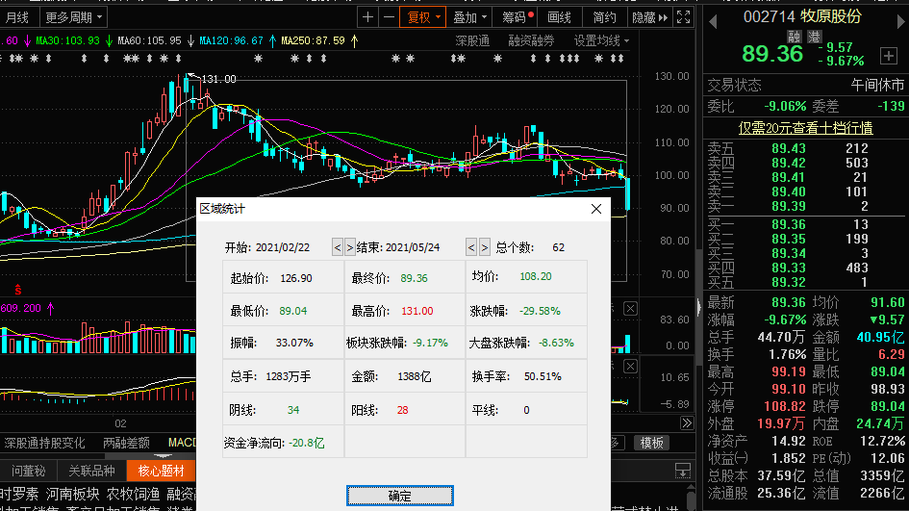Switch to the 核心题材 tab
909x511 pixels.
[x=160, y=471]
